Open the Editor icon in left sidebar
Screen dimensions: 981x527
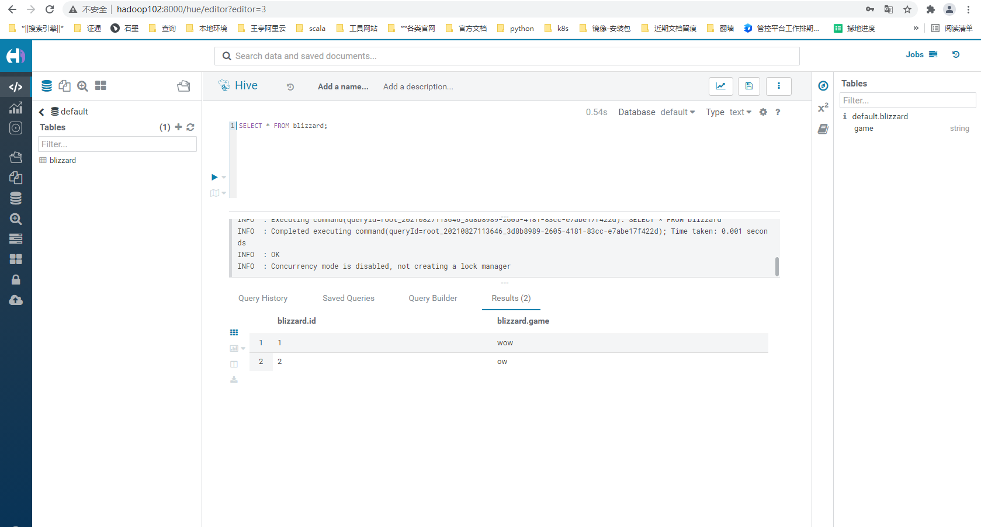click(16, 87)
